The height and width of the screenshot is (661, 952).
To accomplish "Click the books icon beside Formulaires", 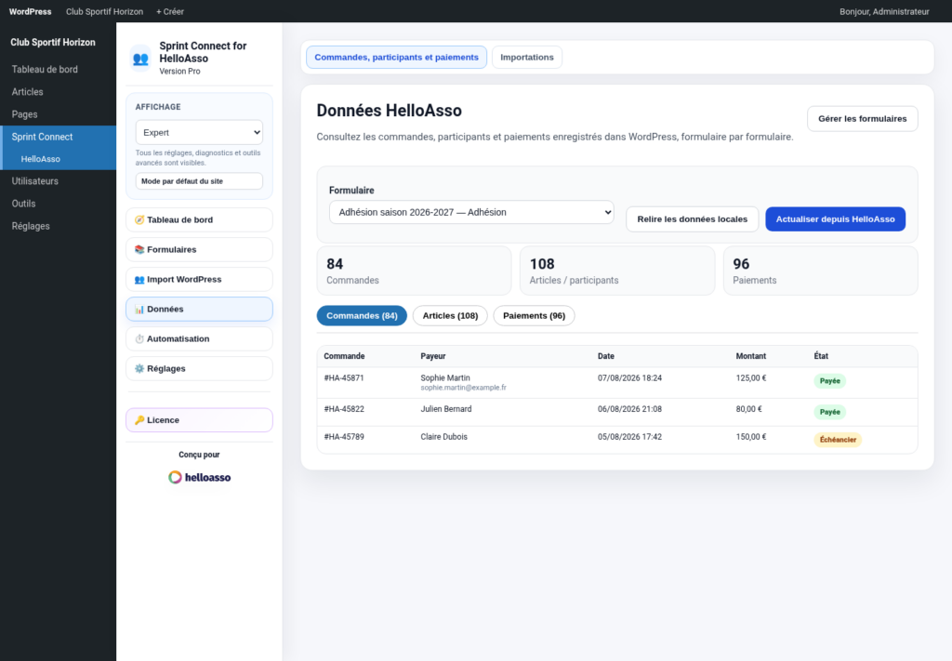I will pyautogui.click(x=139, y=249).
